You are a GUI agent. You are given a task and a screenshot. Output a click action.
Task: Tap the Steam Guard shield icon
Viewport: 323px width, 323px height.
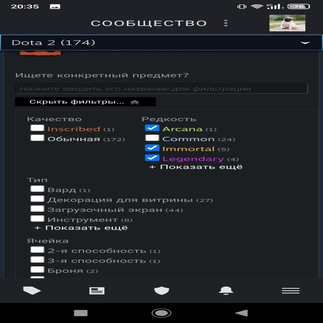tap(161, 290)
